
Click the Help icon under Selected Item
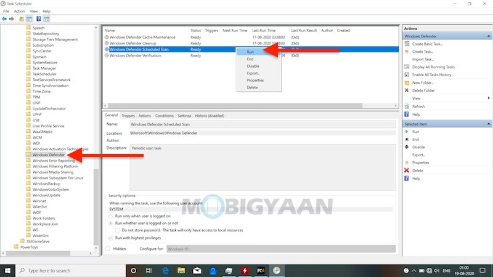click(407, 179)
